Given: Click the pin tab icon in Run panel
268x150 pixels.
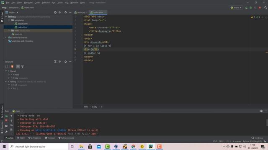Looking at the screenshot, I should point(6,132).
